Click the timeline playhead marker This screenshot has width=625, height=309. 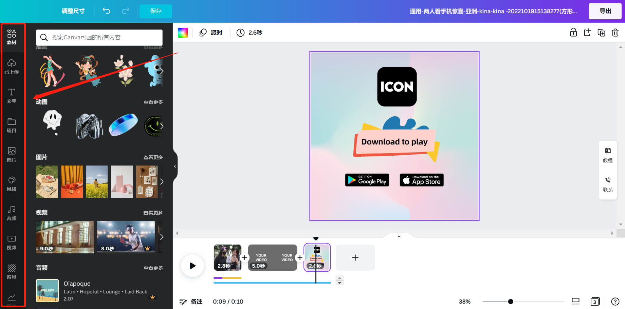pos(316,238)
